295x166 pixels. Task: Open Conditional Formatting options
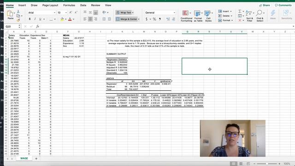(186, 16)
